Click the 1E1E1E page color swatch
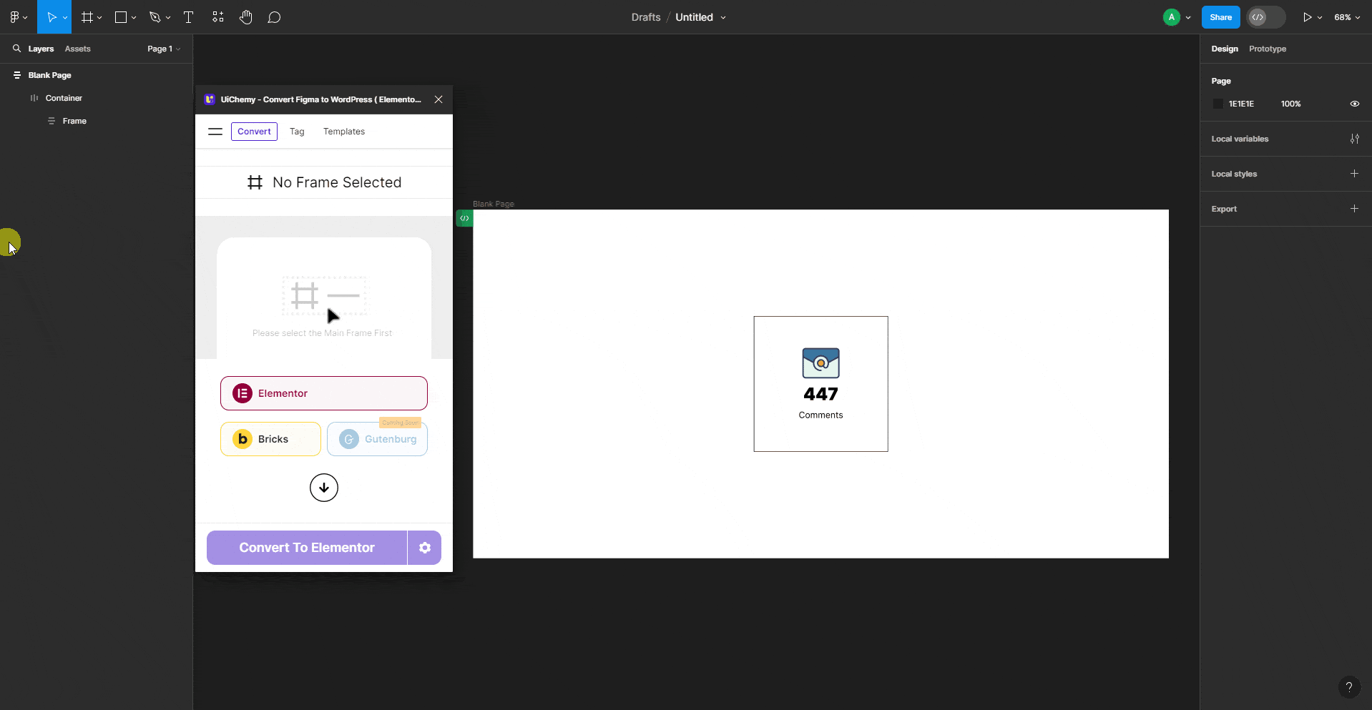This screenshot has width=1372, height=710. click(1218, 104)
